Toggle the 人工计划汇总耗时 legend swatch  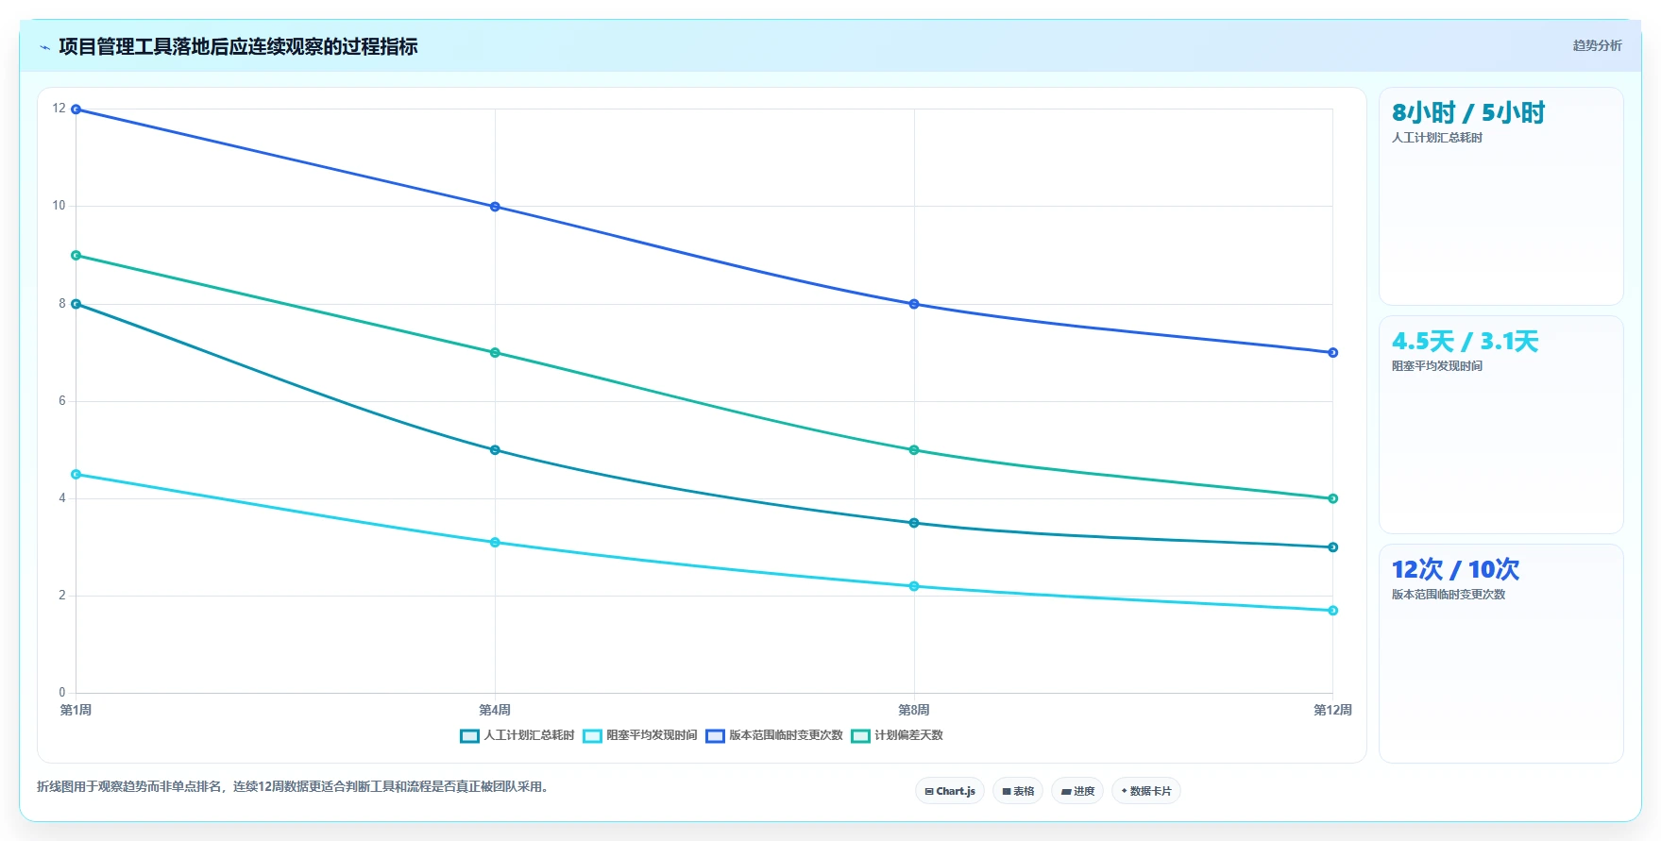469,736
